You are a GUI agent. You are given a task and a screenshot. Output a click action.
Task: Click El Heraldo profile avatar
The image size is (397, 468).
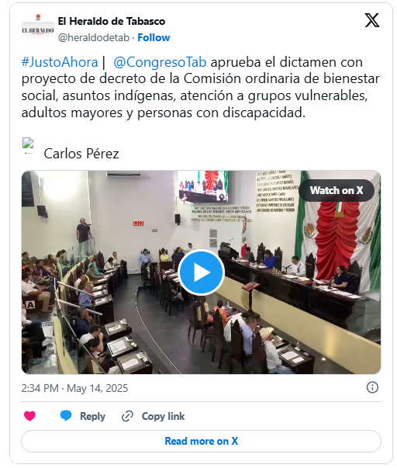coord(38,29)
